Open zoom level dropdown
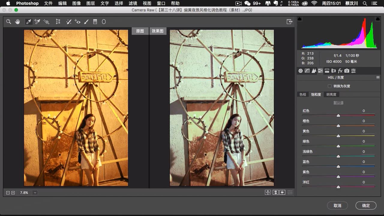Screen dimensions: 384x216 (x=35, y=193)
